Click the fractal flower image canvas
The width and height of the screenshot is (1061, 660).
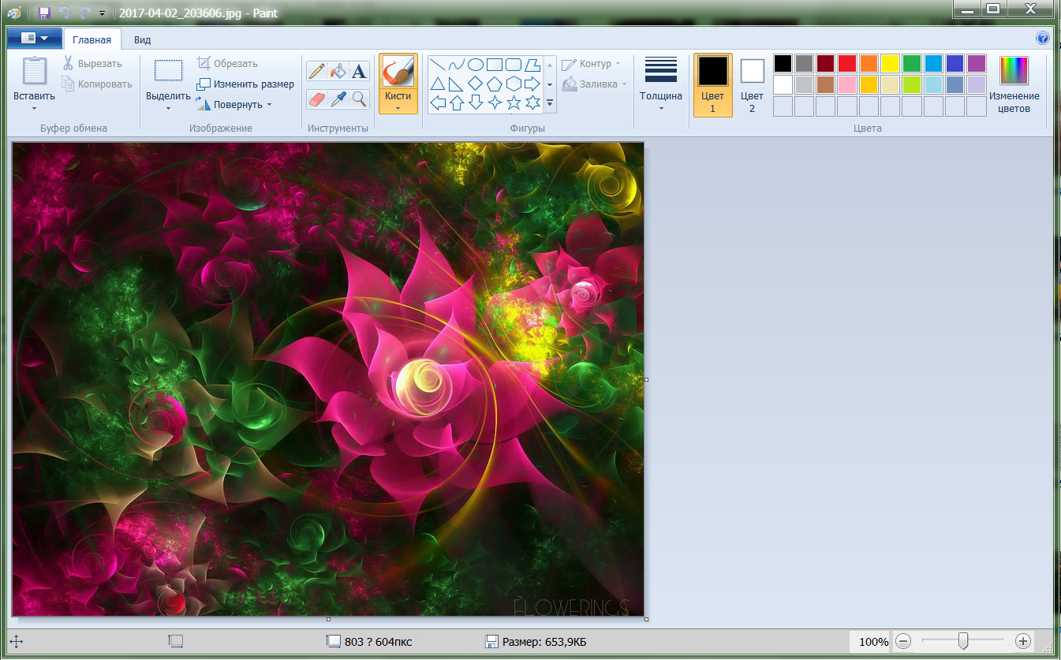click(328, 379)
